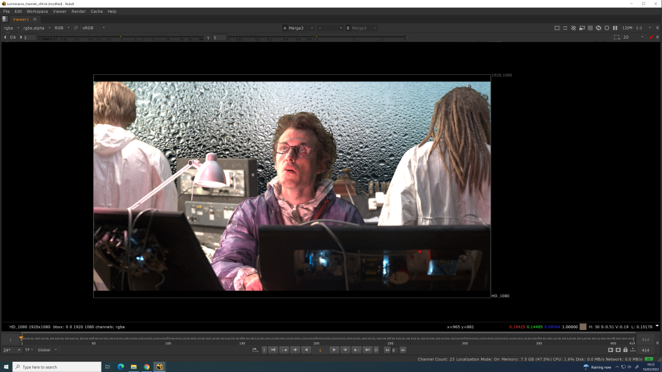Jump to the last frame button
The width and height of the screenshot is (662, 372).
pos(367,350)
